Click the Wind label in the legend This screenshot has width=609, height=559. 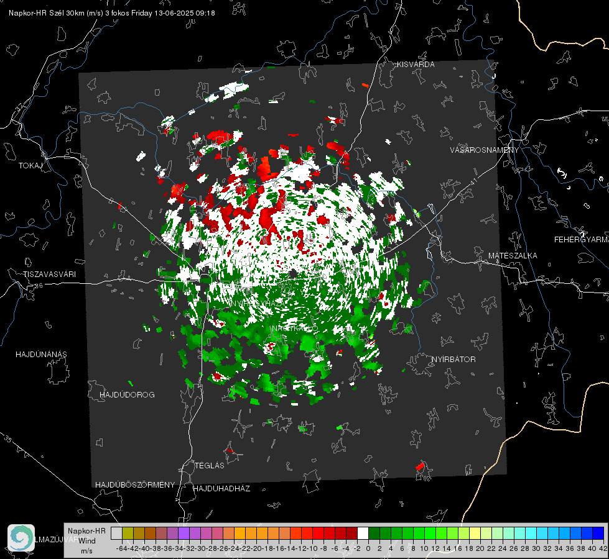coord(87,541)
